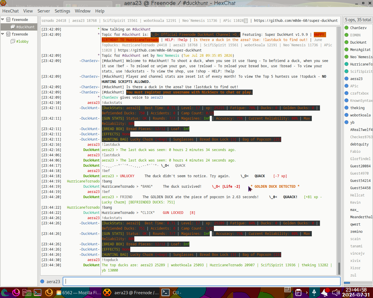
Task: Collapse the first freenode server tree
Action: [3, 19]
